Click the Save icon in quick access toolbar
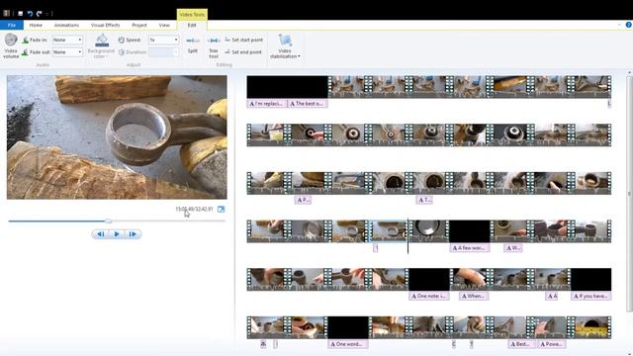633x356 pixels. [x=20, y=13]
